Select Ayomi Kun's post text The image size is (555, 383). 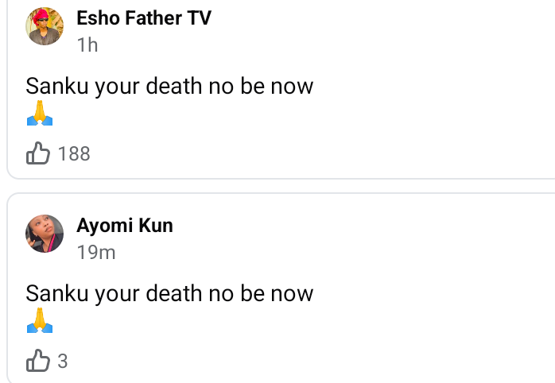(x=169, y=293)
